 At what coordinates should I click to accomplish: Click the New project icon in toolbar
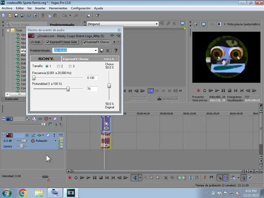[4, 15]
